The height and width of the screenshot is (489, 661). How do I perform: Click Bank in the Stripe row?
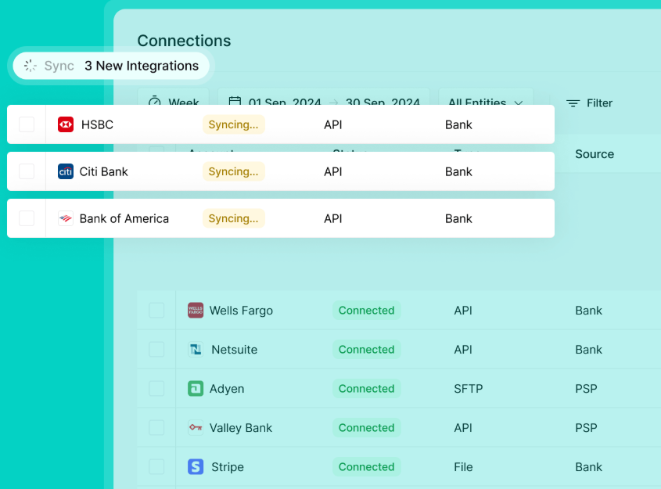click(589, 467)
